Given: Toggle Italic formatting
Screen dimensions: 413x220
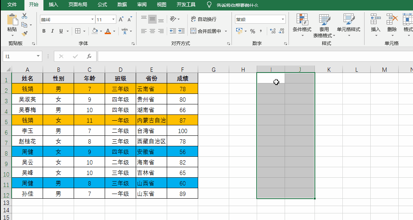Looking at the screenshot, I should point(52,31).
